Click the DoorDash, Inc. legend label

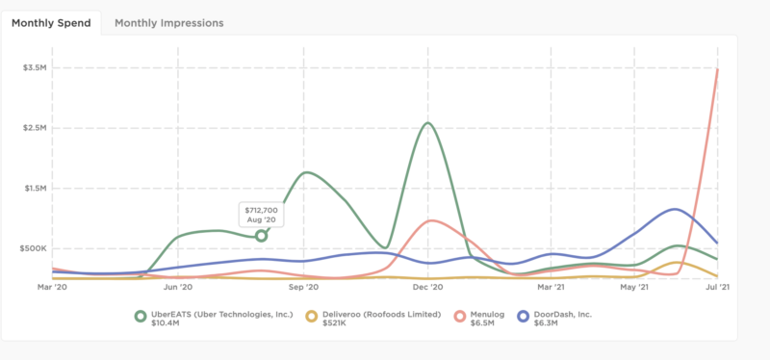click(x=563, y=315)
